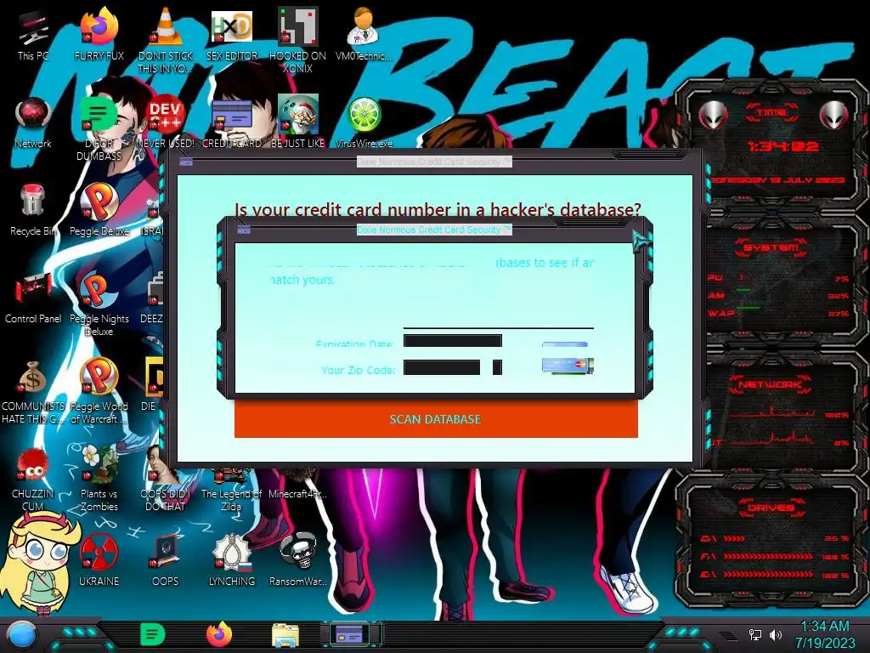This screenshot has width=870, height=653.
Task: Click the SCAN DATABASE button
Action: pyautogui.click(x=436, y=418)
